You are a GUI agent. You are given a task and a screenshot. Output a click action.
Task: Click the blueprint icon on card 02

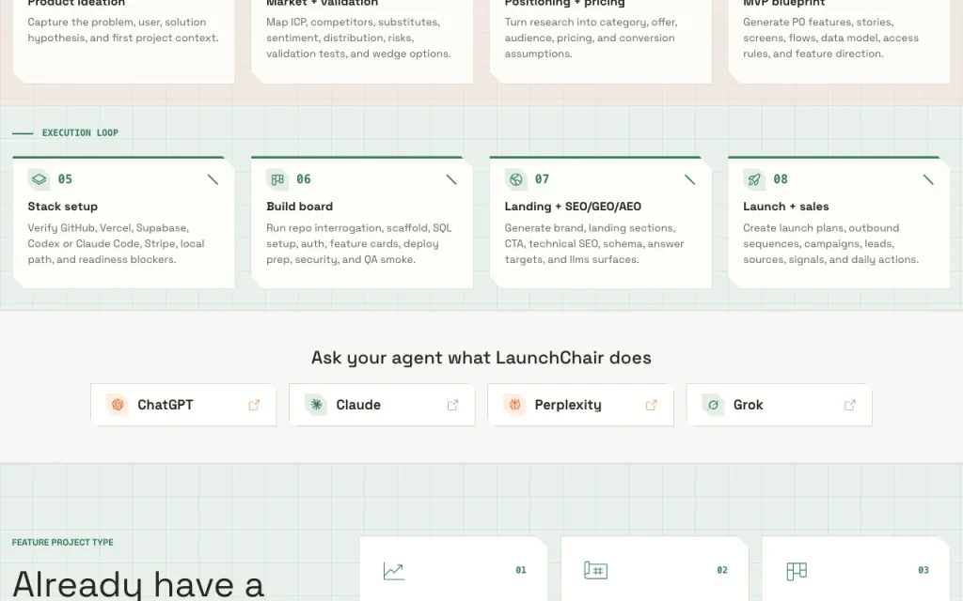point(595,570)
